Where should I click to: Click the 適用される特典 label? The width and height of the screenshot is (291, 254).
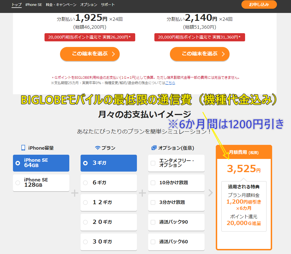pyautogui.click(x=244, y=187)
